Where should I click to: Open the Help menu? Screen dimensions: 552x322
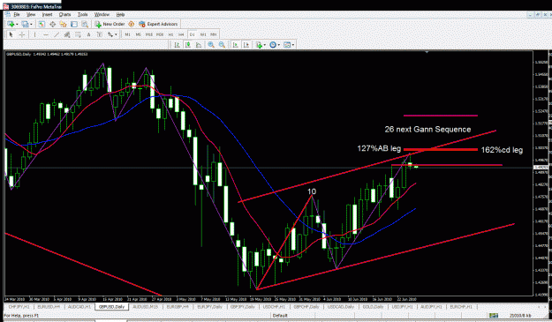coord(120,14)
